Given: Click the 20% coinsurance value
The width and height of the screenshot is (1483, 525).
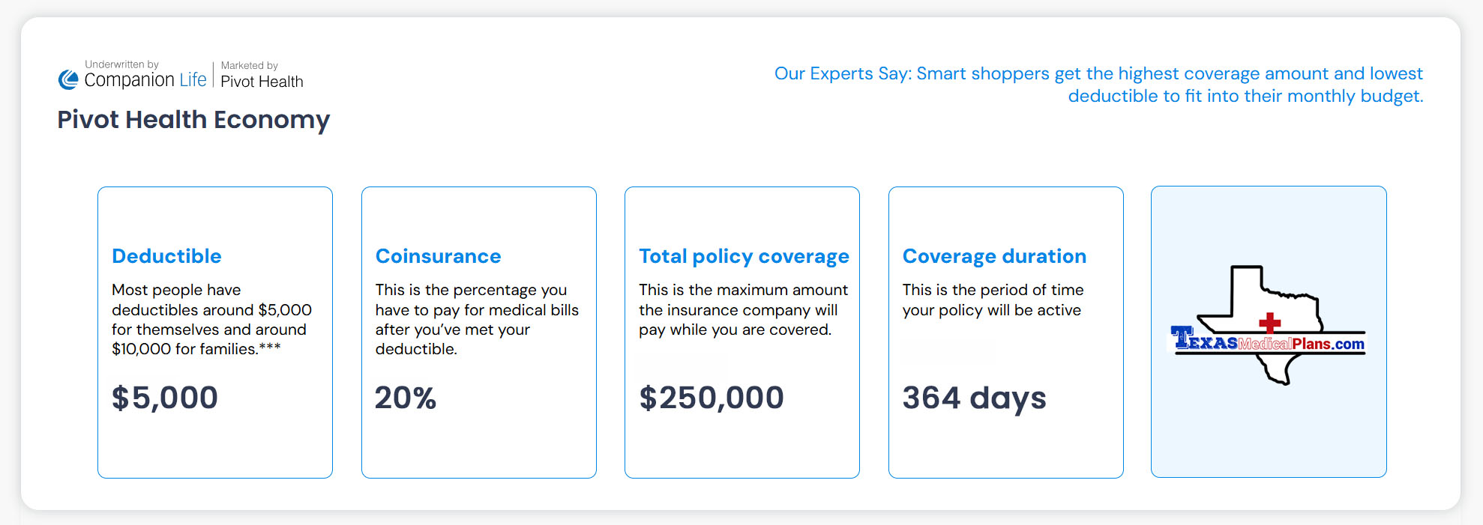Looking at the screenshot, I should pos(406,398).
